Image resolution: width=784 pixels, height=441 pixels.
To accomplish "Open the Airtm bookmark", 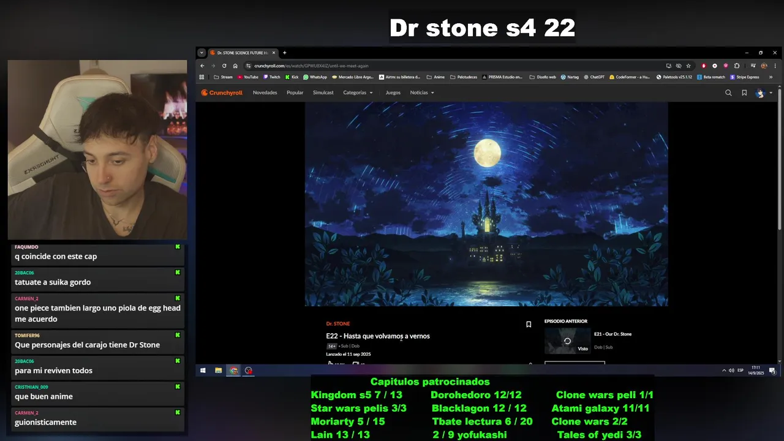I will pyautogui.click(x=400, y=77).
